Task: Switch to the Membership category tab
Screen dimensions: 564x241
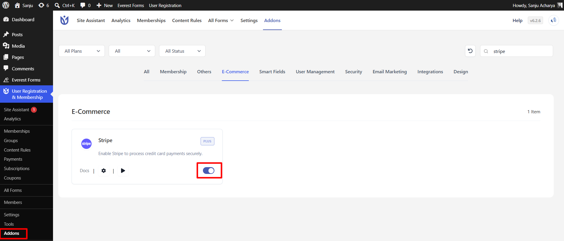Action: click(173, 72)
